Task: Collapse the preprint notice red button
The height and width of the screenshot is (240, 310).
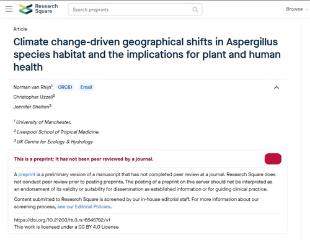Action: pyautogui.click(x=273, y=159)
